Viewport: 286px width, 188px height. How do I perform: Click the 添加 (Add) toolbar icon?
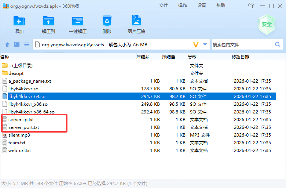tap(19, 21)
